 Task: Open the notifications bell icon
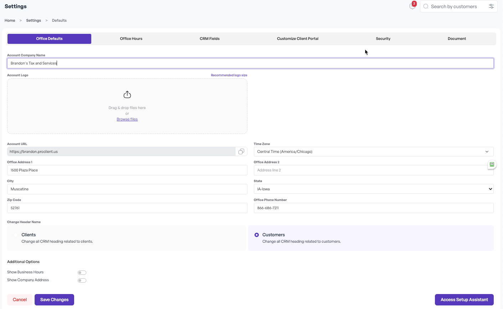coord(412,6)
